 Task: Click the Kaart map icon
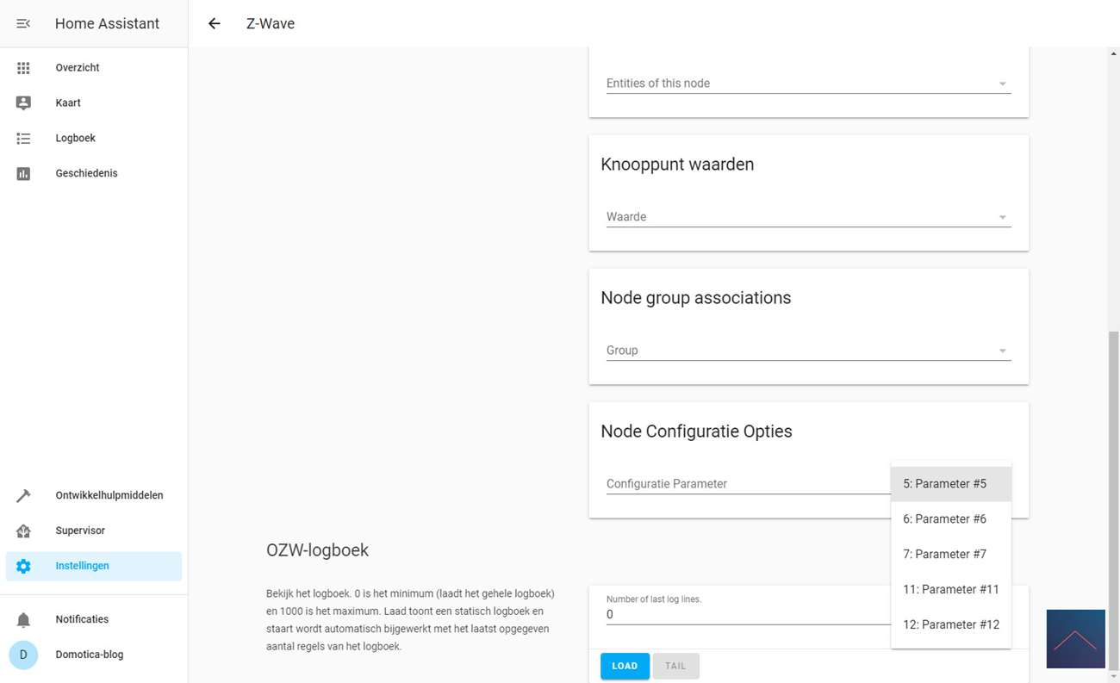point(23,102)
